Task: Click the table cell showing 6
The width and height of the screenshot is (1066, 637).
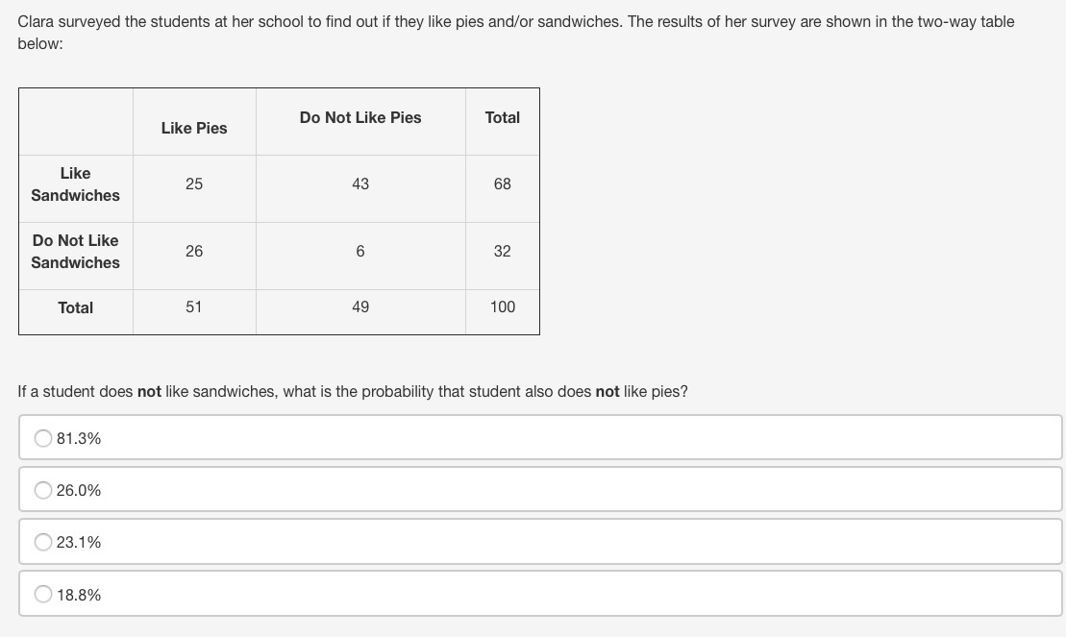Action: click(360, 251)
